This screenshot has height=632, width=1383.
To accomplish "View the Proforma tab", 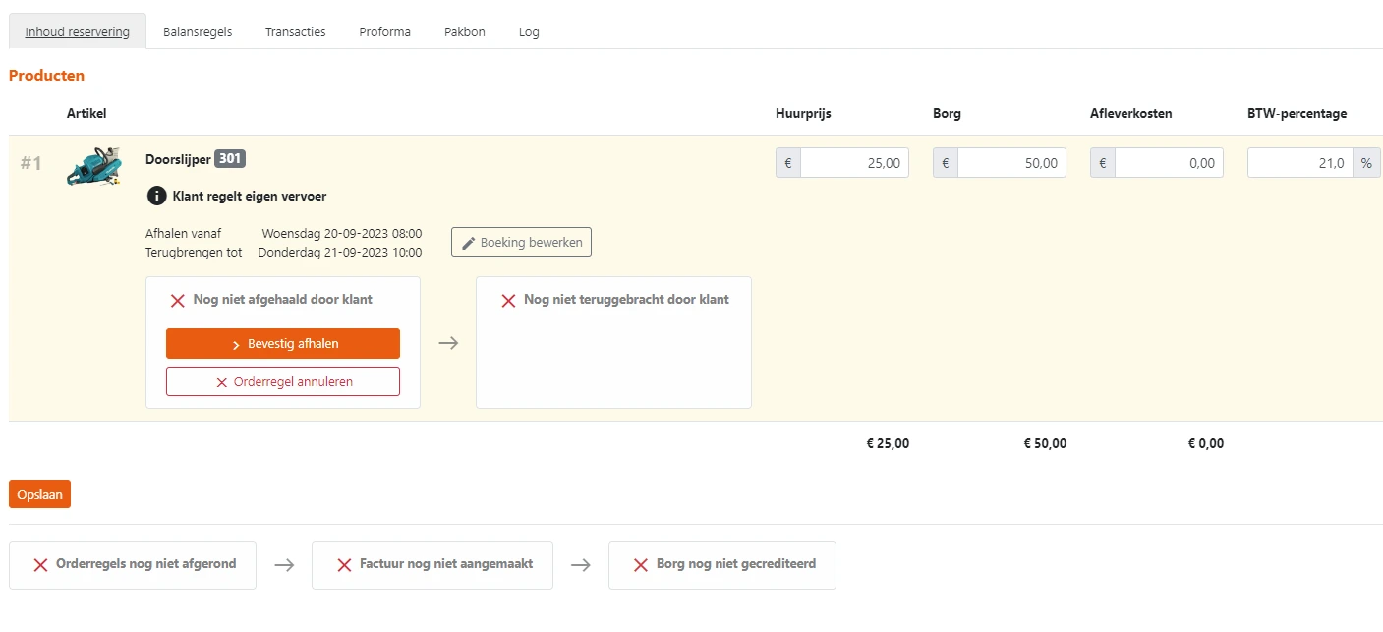I will [384, 31].
